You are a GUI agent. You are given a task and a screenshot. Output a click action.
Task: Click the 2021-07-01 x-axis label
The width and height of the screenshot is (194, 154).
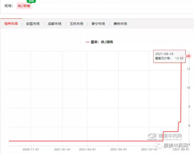(149, 149)
